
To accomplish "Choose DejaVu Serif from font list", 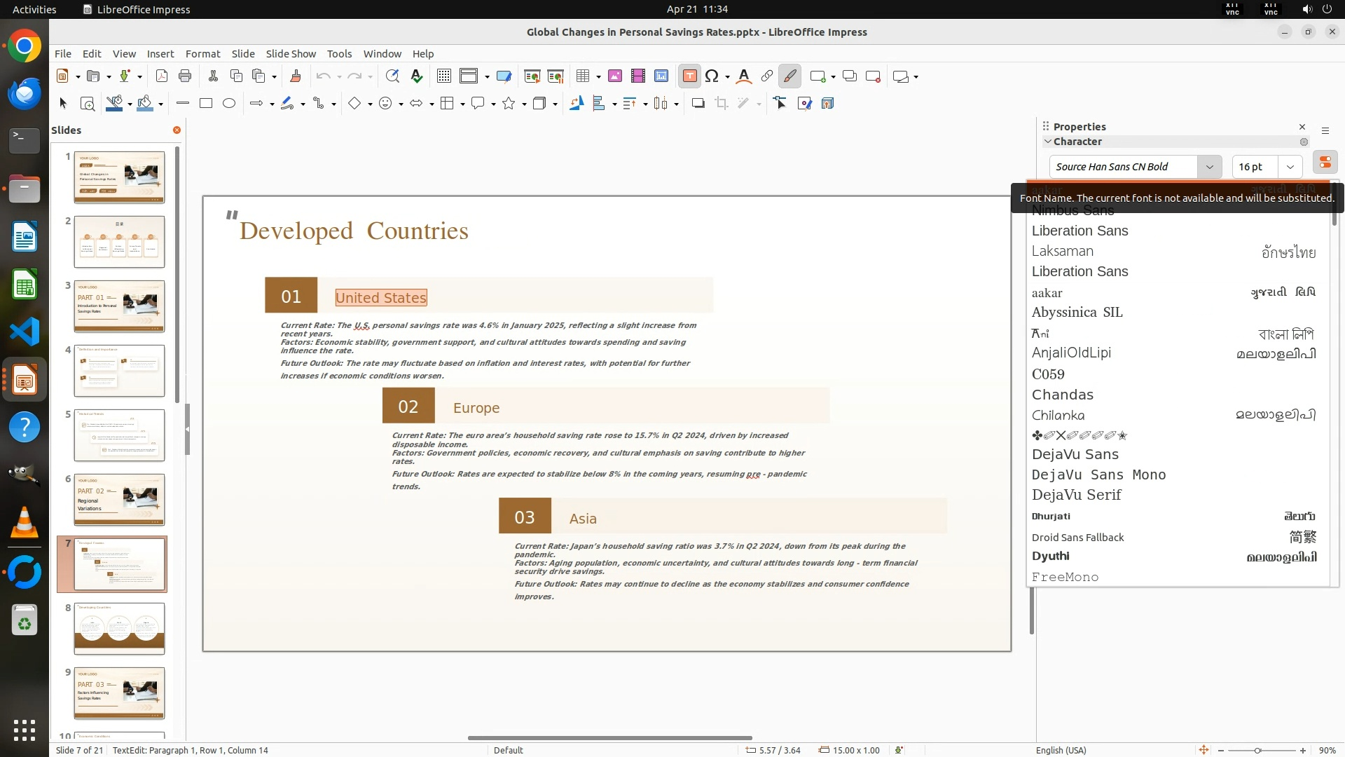I will (x=1076, y=495).
